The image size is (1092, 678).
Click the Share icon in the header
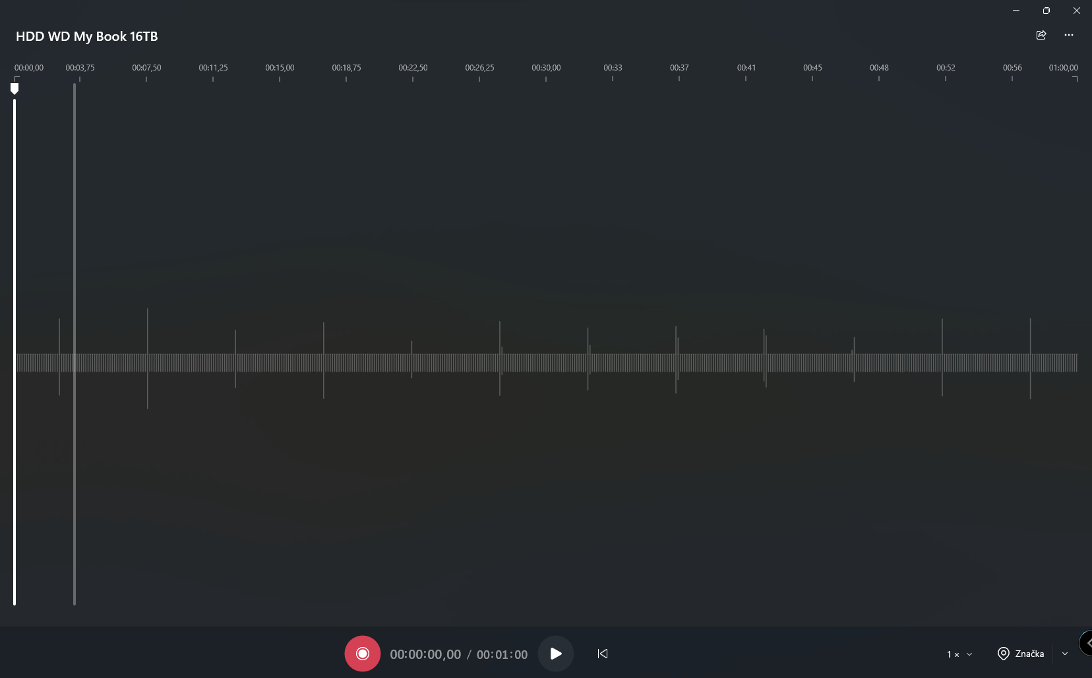pos(1041,35)
